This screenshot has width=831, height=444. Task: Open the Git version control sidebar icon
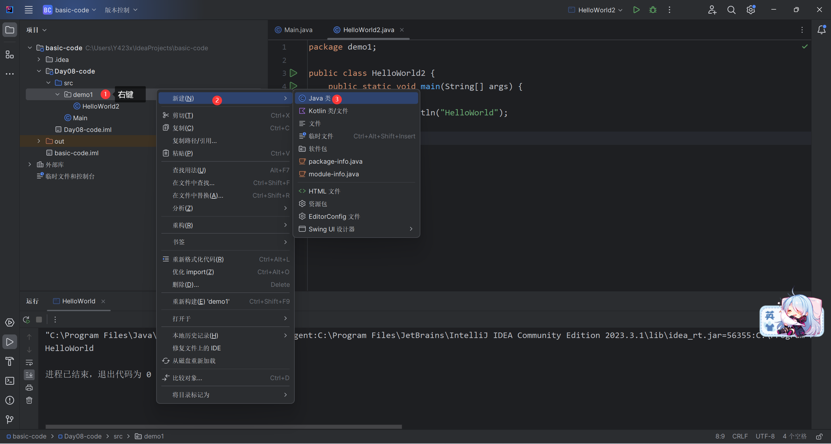coord(10,420)
